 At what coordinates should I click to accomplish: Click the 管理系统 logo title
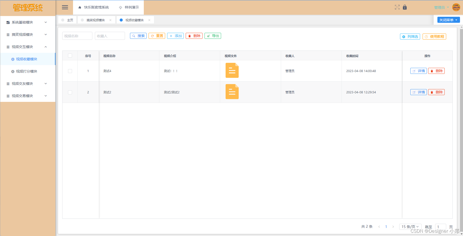click(x=28, y=8)
